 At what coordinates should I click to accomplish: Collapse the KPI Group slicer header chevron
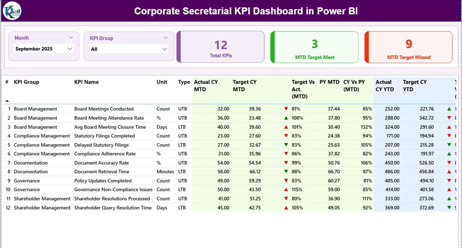coord(166,37)
